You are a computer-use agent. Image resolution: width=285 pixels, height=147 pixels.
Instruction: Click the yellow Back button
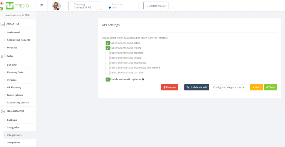(x=257, y=87)
